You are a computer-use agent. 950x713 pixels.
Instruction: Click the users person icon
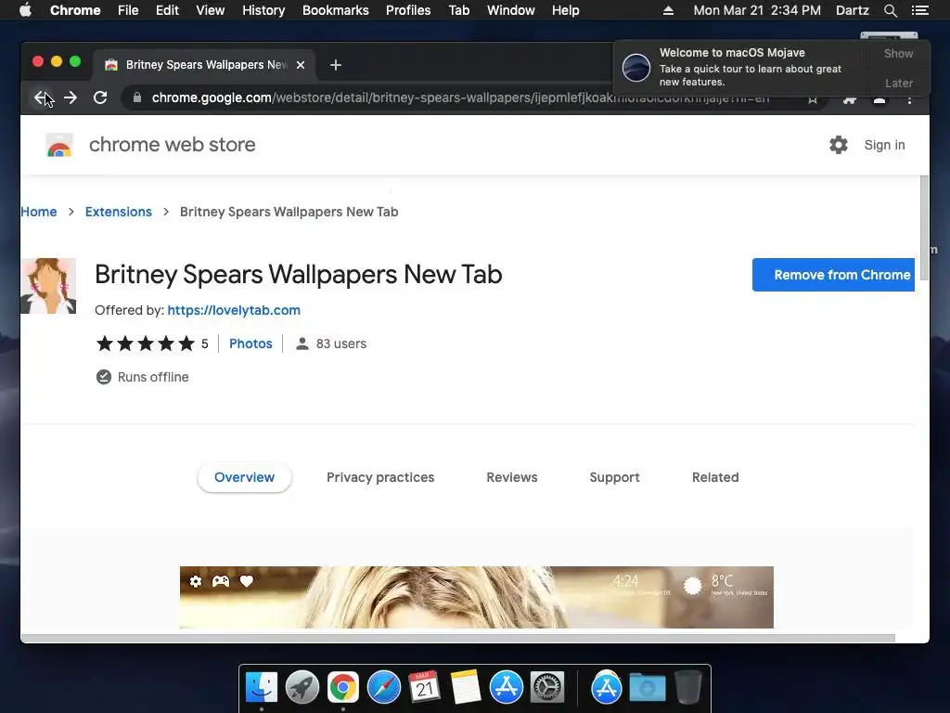click(x=302, y=344)
